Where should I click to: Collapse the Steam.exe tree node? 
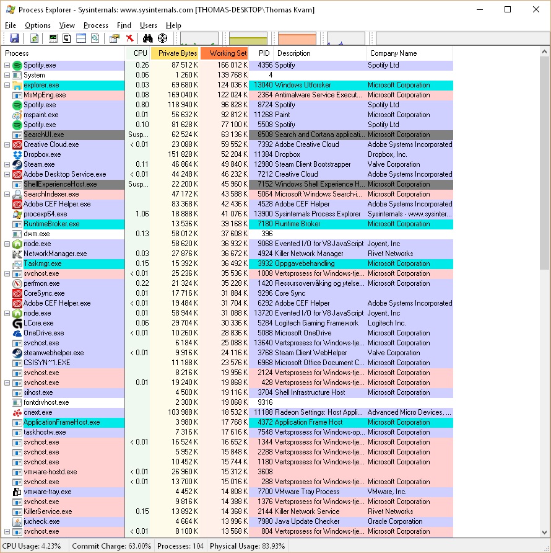tap(7, 164)
